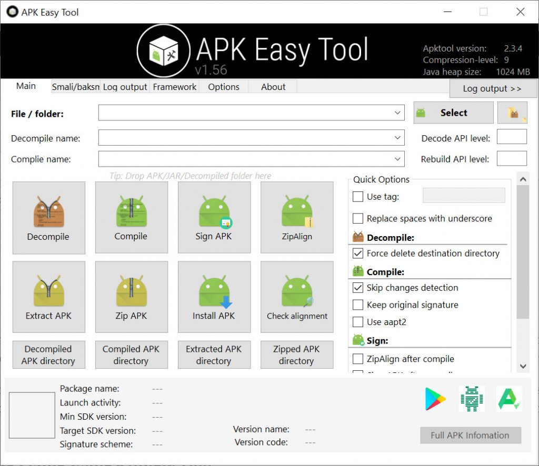Click the Full APK Infomation button

[471, 435]
